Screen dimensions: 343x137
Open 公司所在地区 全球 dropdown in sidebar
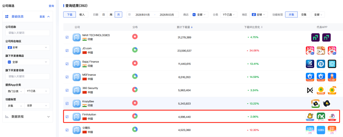pos(28,47)
